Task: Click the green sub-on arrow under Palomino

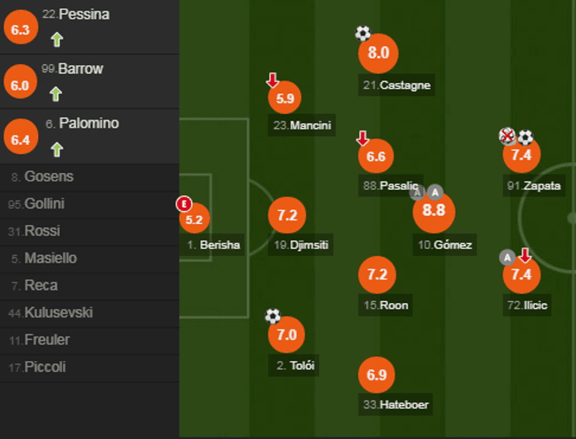Action: point(56,149)
